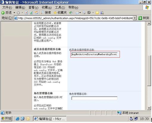Open the Back button history dropdown arrow
This screenshot has width=152, height=123.
[x=14, y=13]
